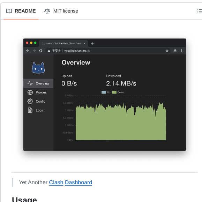The height and width of the screenshot is (202, 202).
Task: Select the yacd - Yet Another Clash Dash tab
Action: pos(63,44)
